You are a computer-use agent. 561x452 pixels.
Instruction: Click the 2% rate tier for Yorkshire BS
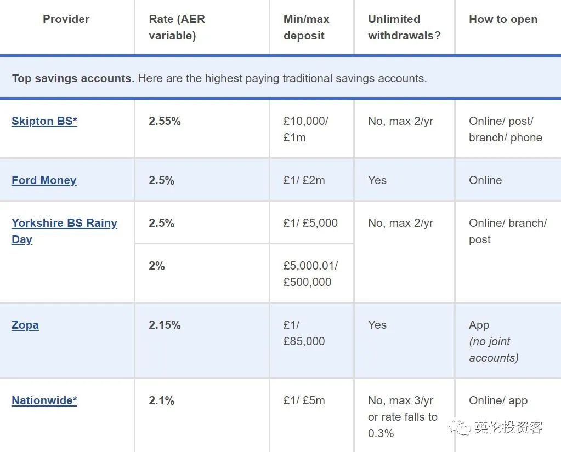tap(157, 266)
